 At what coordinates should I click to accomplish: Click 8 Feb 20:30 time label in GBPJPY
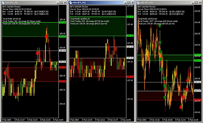[x=168, y=119]
